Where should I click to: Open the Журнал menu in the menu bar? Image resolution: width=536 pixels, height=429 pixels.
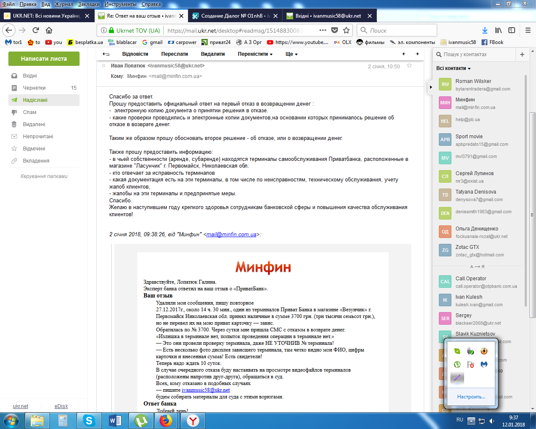pyautogui.click(x=64, y=4)
